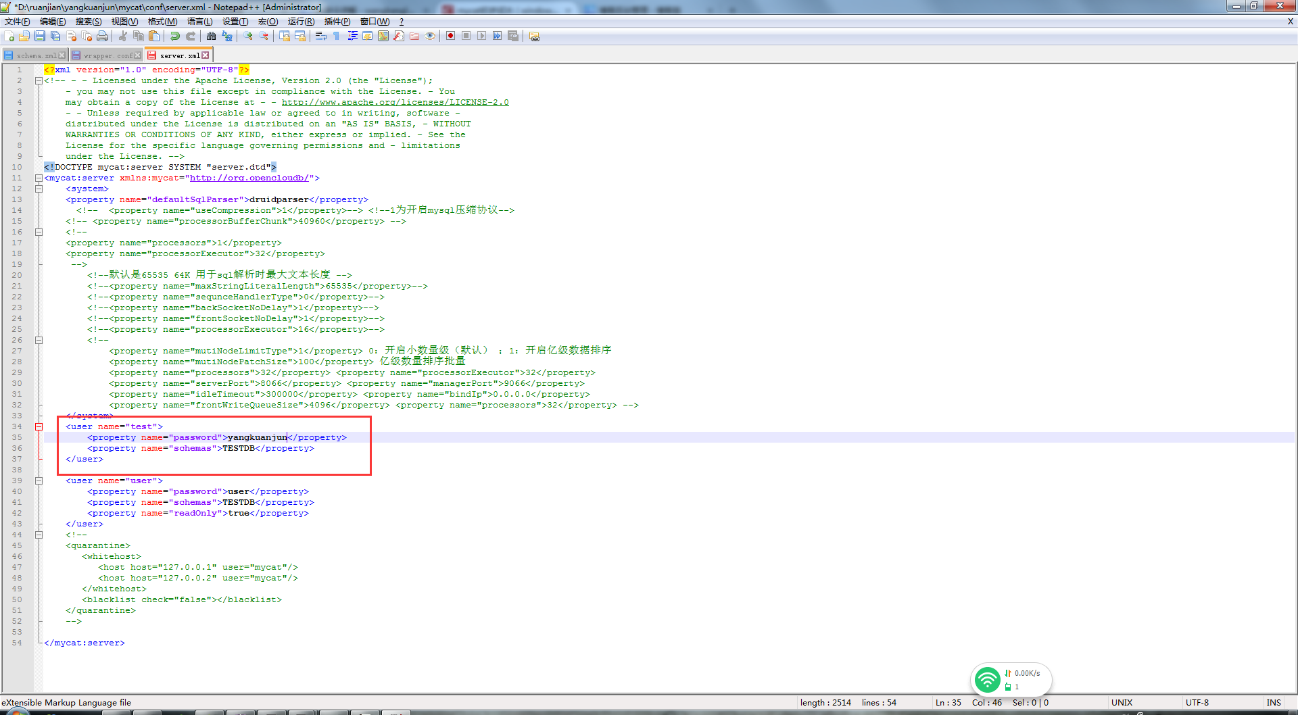Click the UNIX line ending status entry
The image size is (1298, 715).
tap(1122, 702)
